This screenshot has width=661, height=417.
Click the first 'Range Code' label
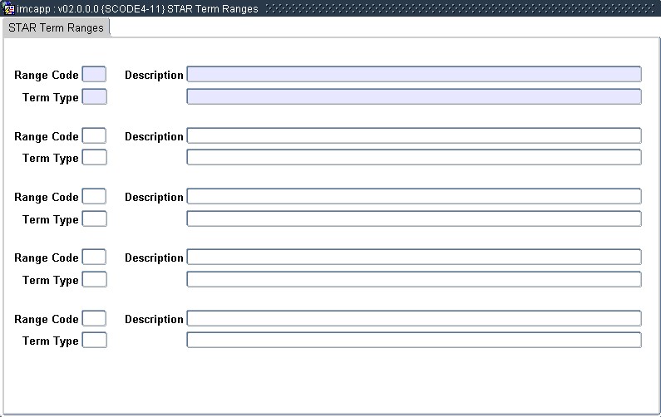(47, 75)
